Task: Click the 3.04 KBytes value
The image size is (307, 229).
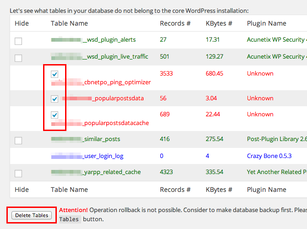Action: pyautogui.click(x=211, y=98)
